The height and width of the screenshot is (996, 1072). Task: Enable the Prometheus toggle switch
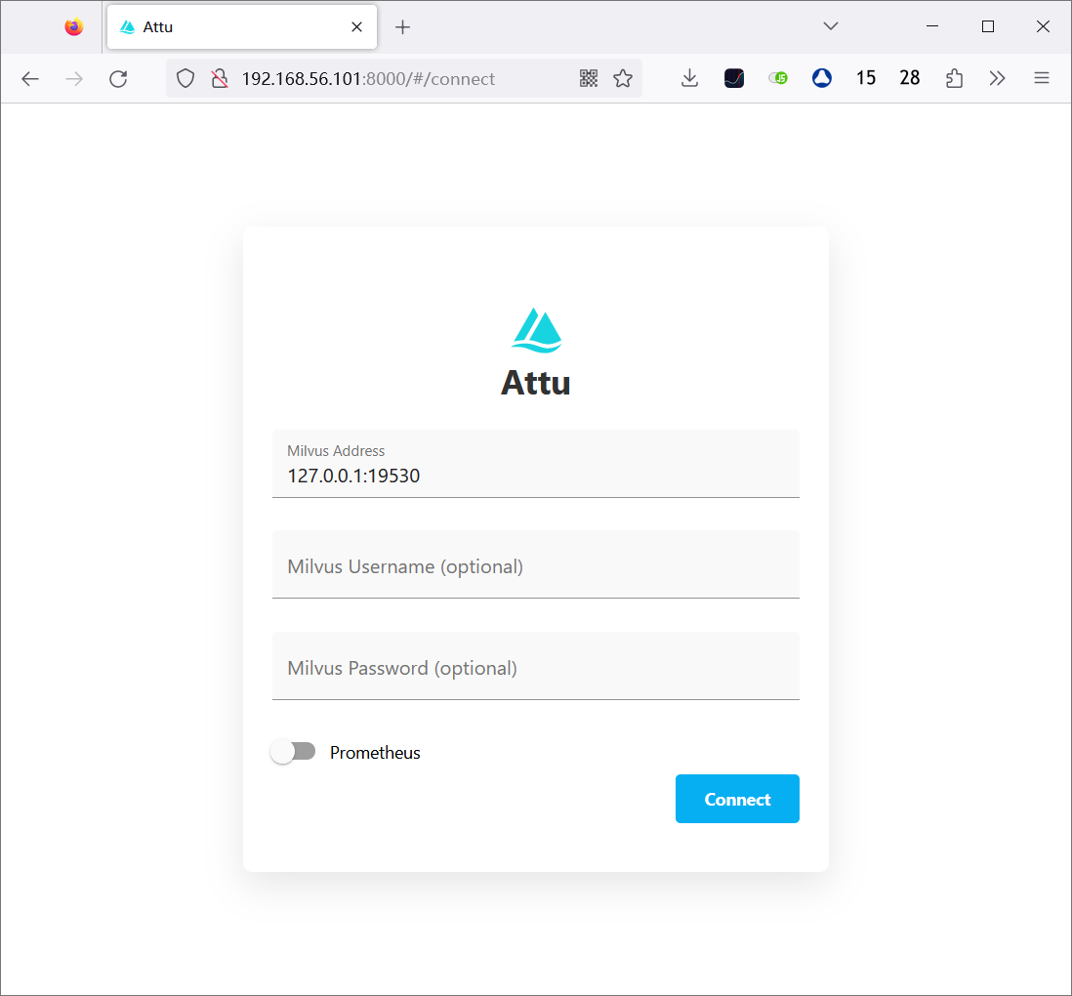tap(293, 752)
